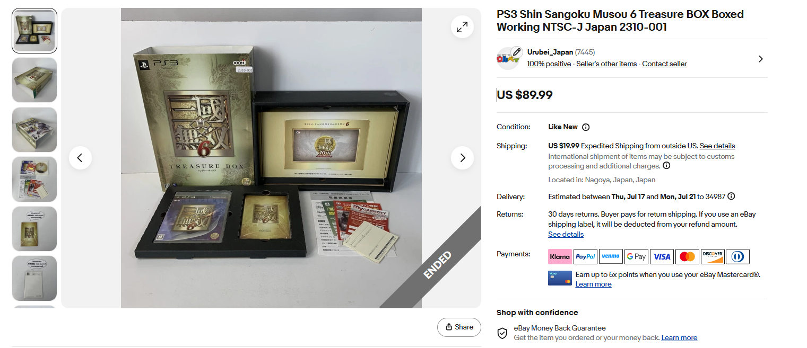807x348 pixels.
Task: Open Seller's other items
Action: [606, 64]
